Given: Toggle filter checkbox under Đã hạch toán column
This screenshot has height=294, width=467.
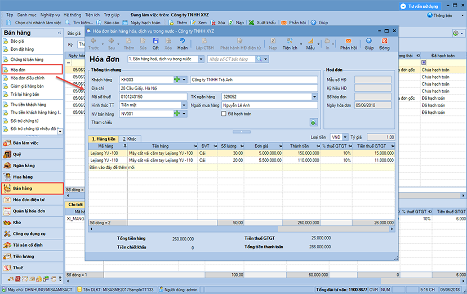Looking at the screenshot, I should (x=424, y=63).
